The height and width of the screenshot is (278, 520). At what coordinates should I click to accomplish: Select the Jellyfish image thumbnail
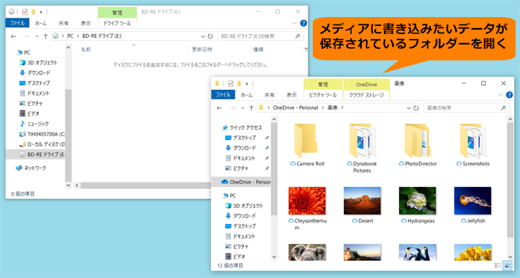click(472, 201)
